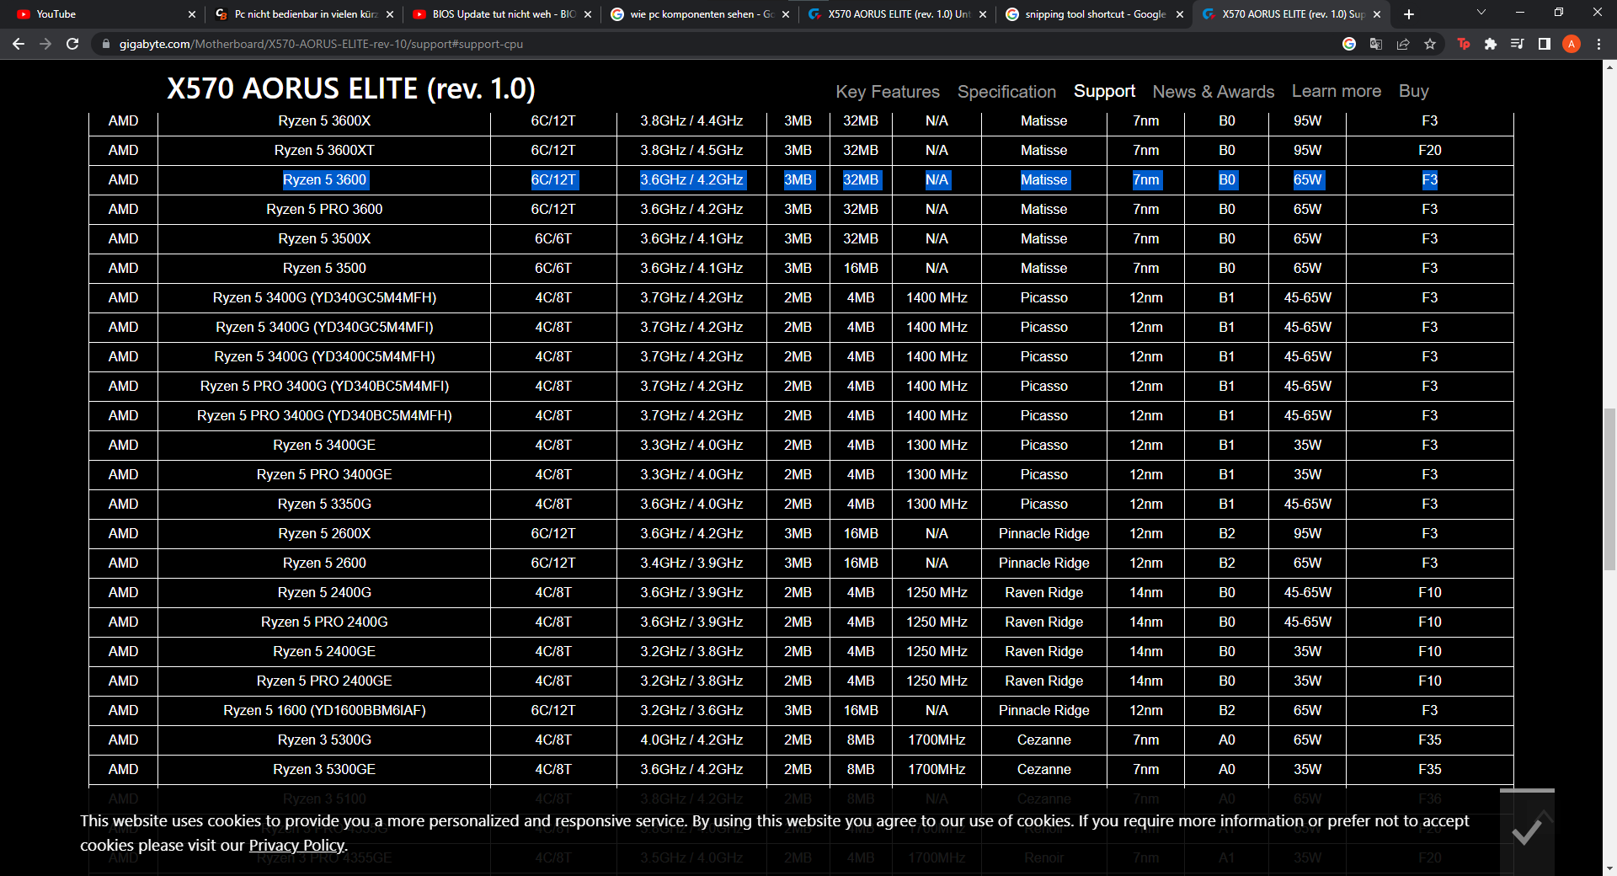Open Key Features section

[x=888, y=92]
